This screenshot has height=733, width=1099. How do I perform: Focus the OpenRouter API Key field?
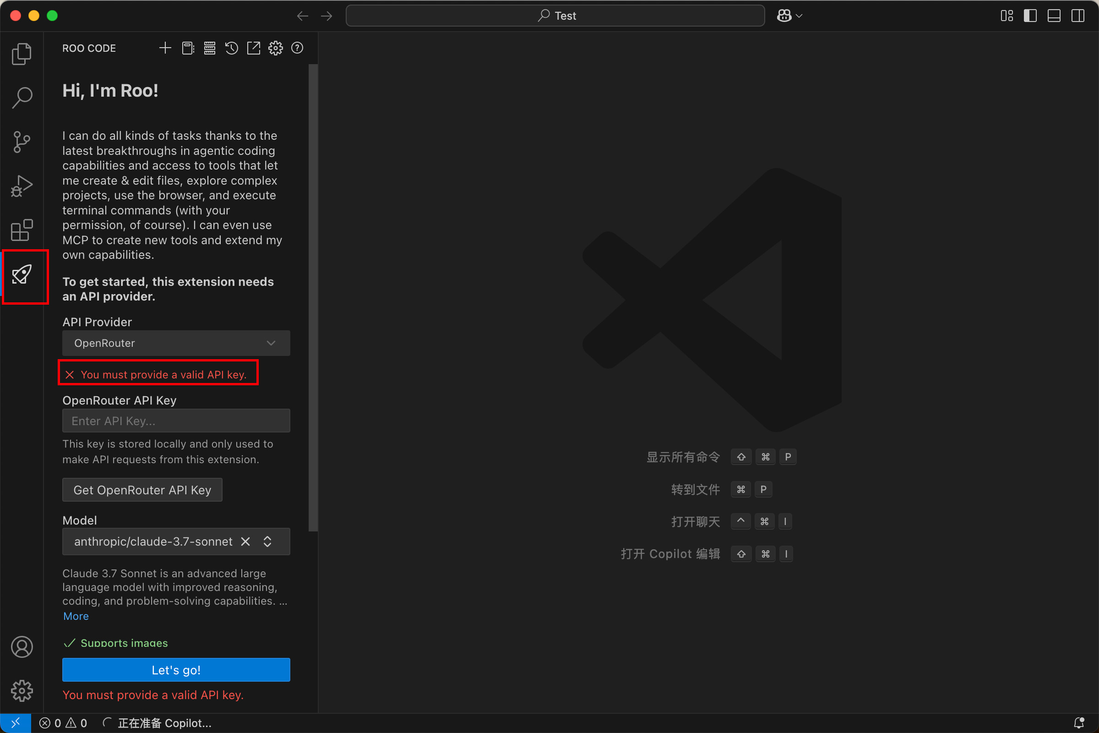point(176,421)
